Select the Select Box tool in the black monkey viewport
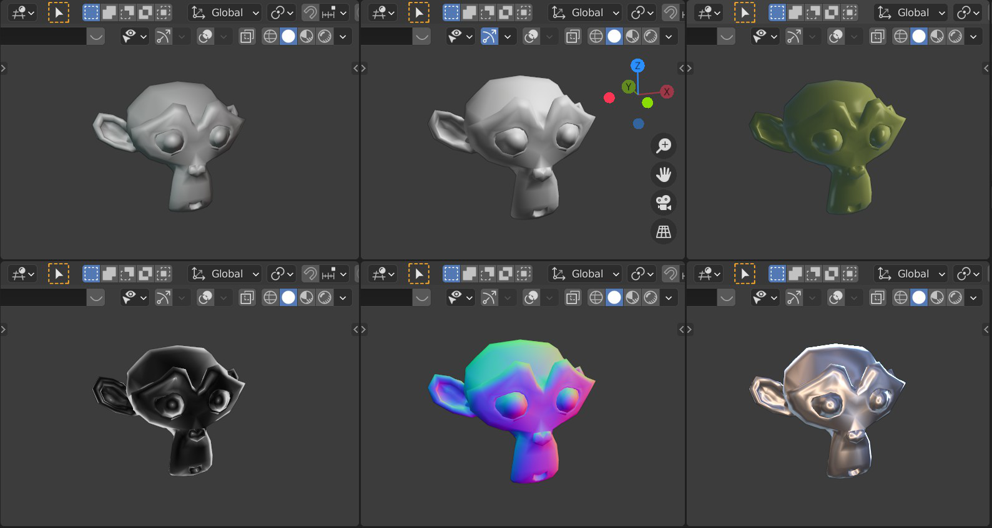The height and width of the screenshot is (528, 992). 59,274
